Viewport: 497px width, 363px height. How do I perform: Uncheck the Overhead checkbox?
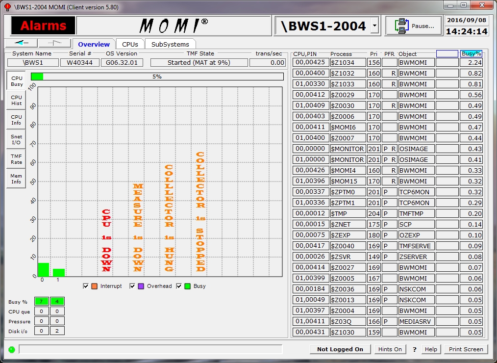[133, 286]
